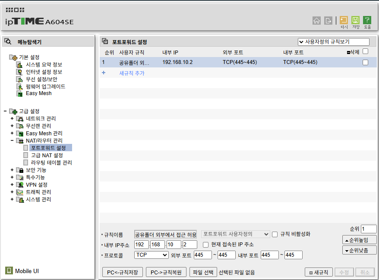Viewport: 379px width, 280px height.
Task: Open 시스템 요약 정보 menu entry
Action: pos(44,65)
